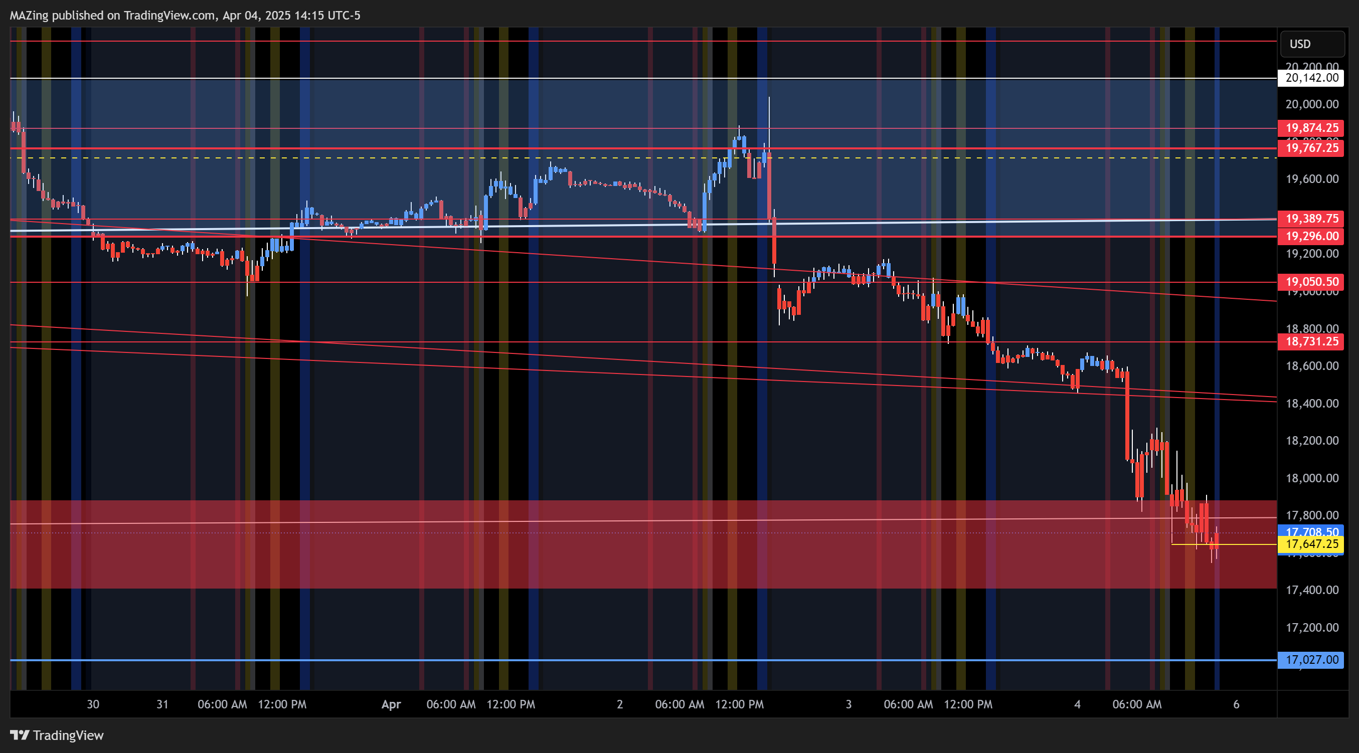Click the 19,600.00 price axis tick
Image resolution: width=1359 pixels, height=753 pixels.
[x=1312, y=179]
